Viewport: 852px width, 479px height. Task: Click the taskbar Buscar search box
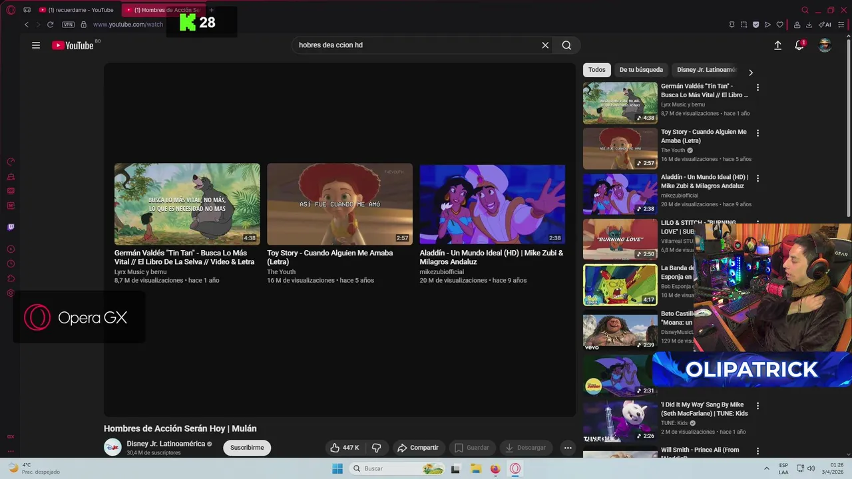[397, 468]
